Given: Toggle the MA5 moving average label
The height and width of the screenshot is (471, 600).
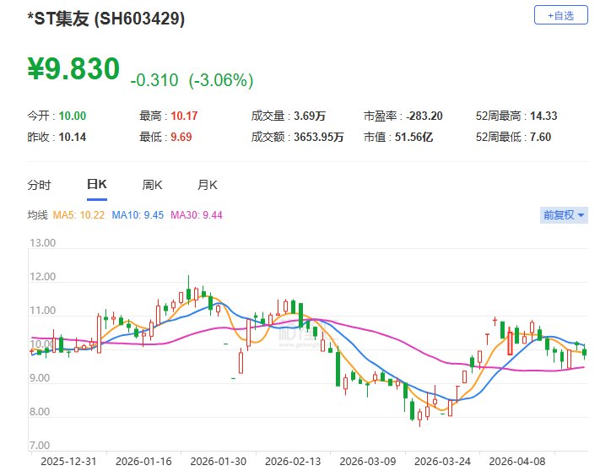Looking at the screenshot, I should pos(78,215).
